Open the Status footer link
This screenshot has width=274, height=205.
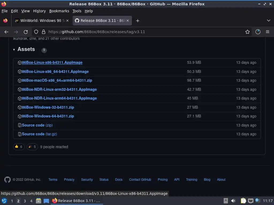pyautogui.click(x=104, y=180)
